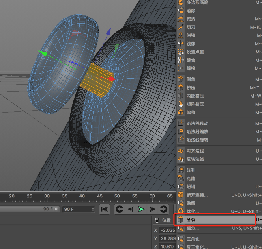The width and height of the screenshot is (262, 249).
Task: Choose the 三角化 triangulate command
Action: click(x=219, y=239)
